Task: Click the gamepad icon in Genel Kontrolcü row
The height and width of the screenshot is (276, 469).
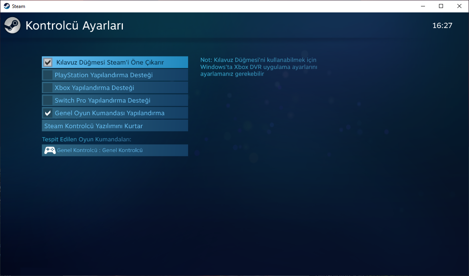Action: (x=50, y=150)
